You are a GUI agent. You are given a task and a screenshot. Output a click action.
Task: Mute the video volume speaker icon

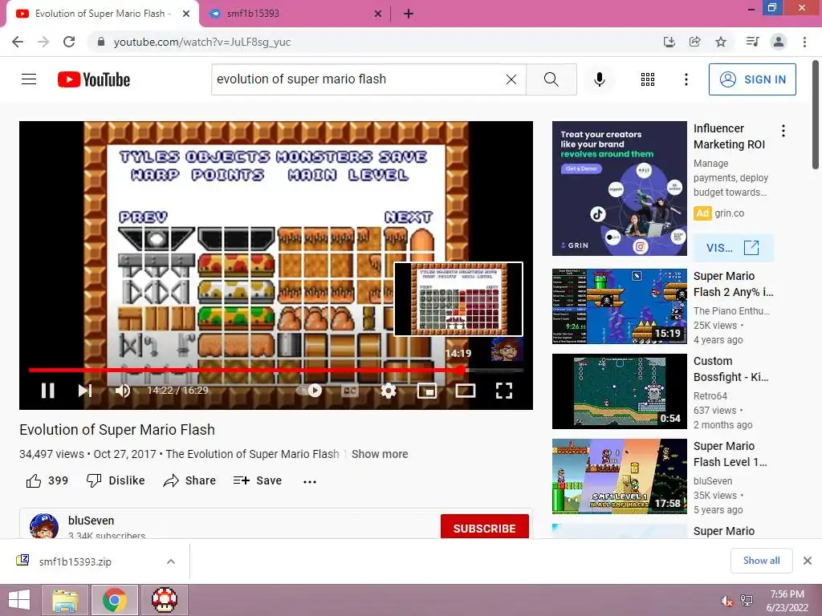[123, 391]
